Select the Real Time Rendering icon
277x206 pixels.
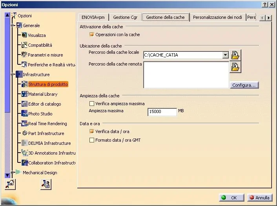[x=24, y=123]
